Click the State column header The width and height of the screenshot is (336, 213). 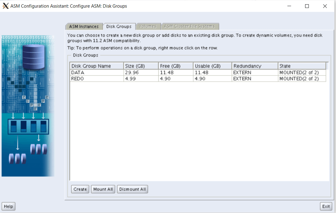pos(302,66)
